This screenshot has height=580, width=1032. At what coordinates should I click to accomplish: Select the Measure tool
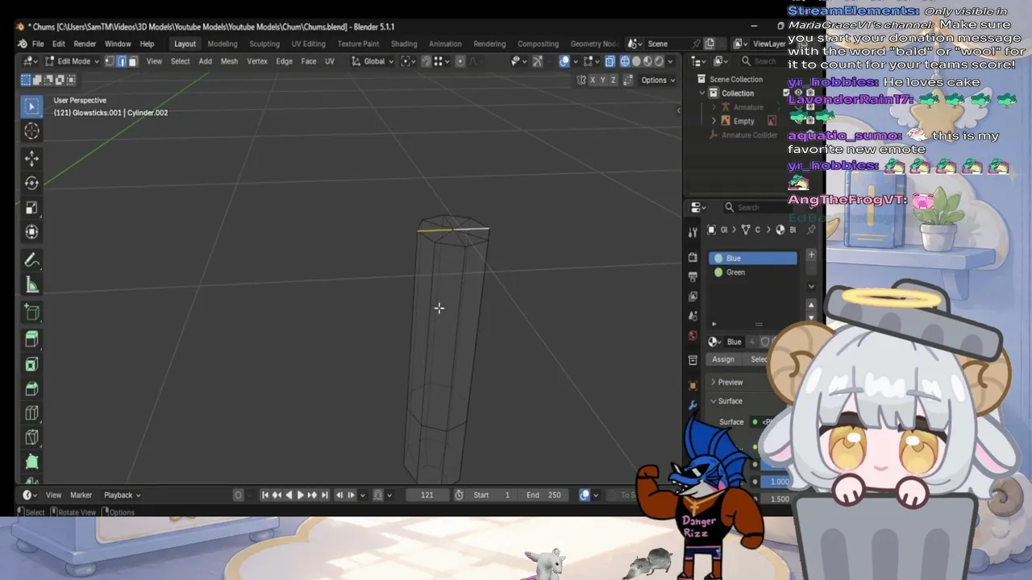pyautogui.click(x=31, y=284)
